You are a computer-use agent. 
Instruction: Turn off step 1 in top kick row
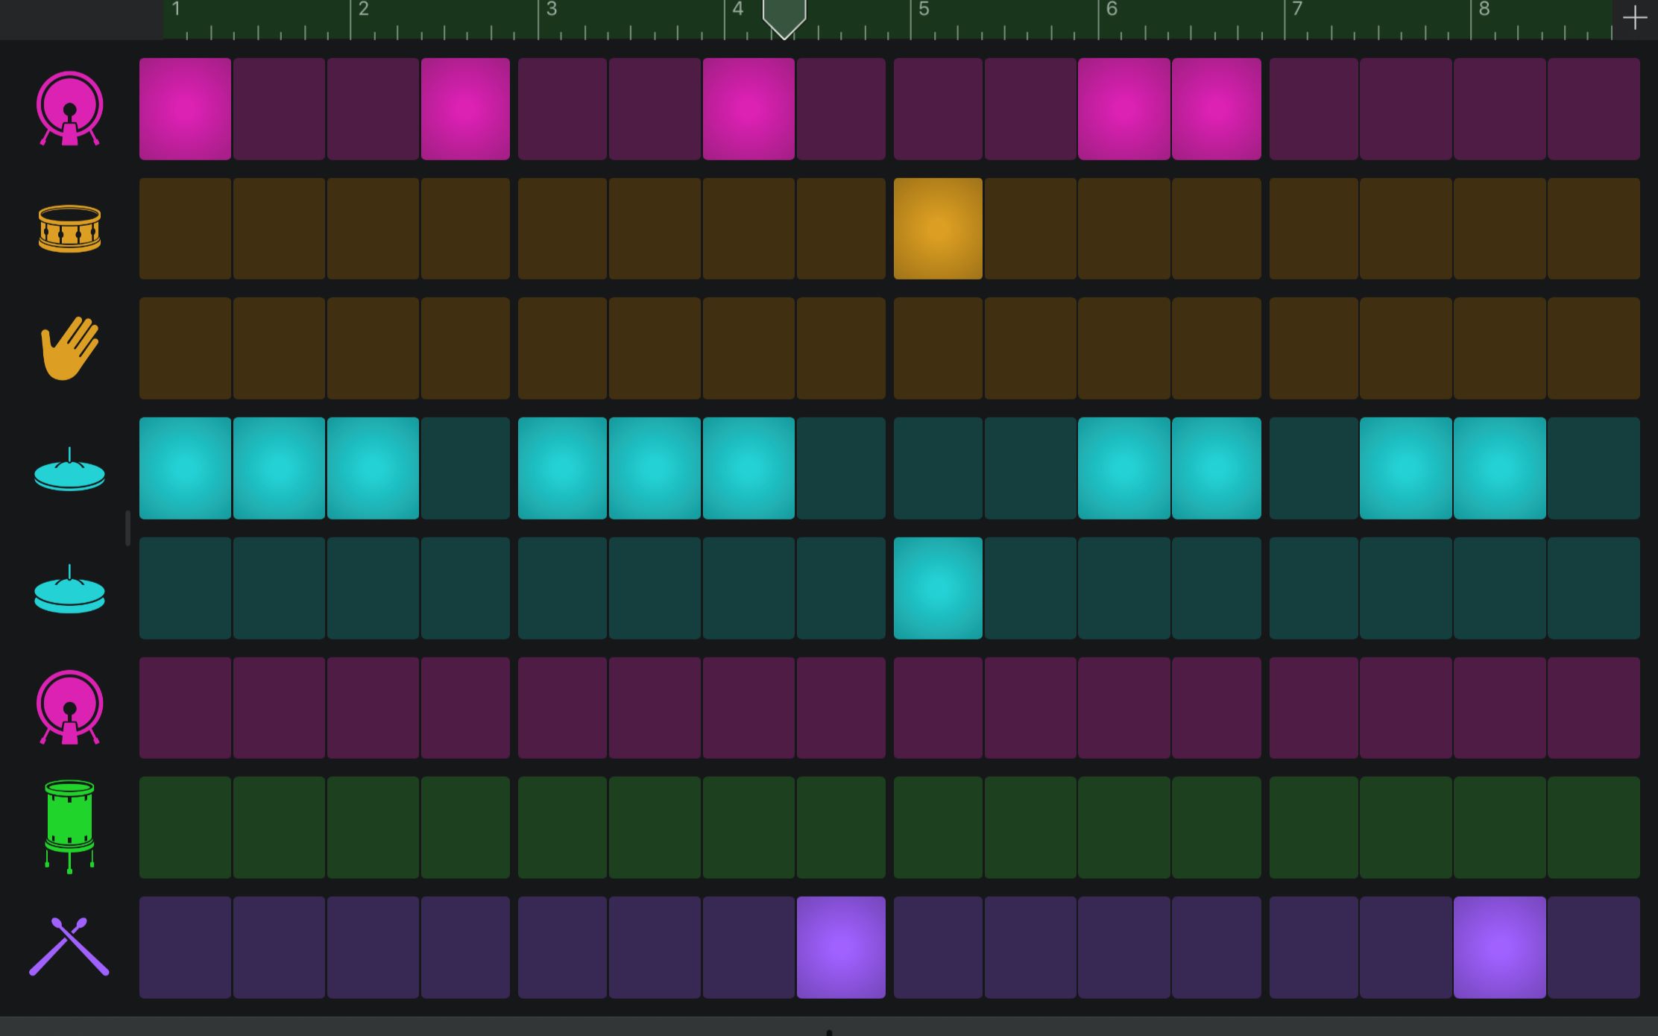coord(185,109)
